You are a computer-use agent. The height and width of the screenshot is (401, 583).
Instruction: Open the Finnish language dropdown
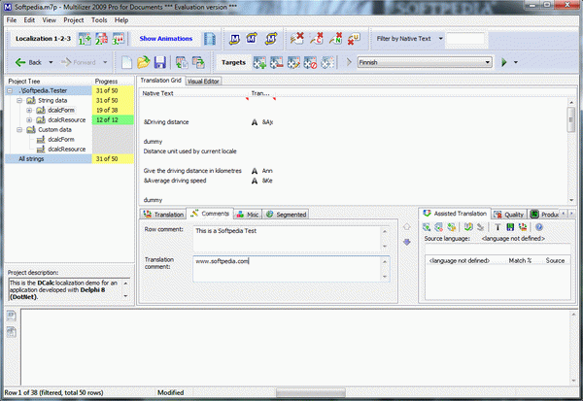(x=488, y=62)
